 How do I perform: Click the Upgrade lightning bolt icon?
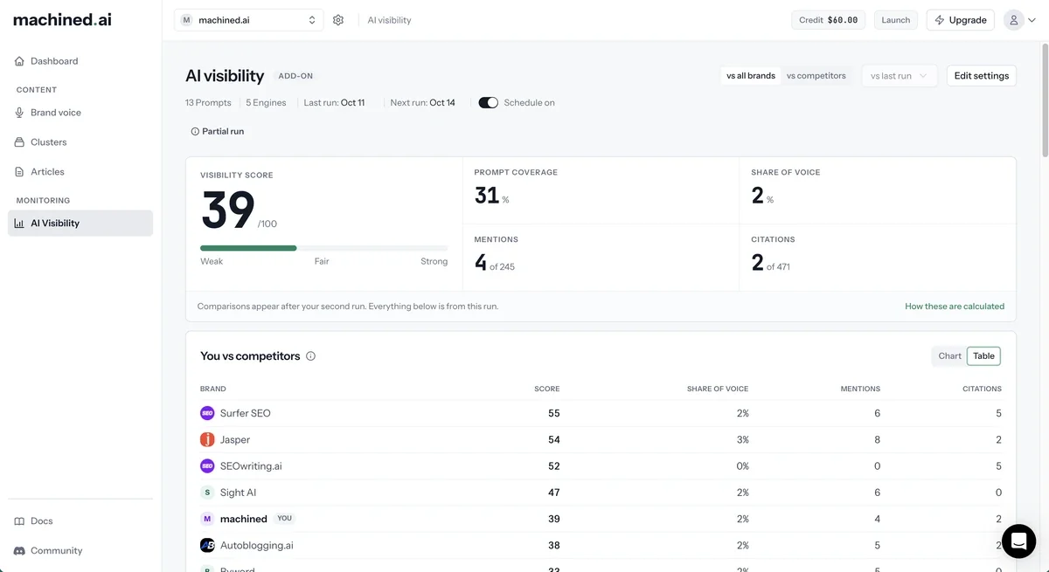[940, 20]
